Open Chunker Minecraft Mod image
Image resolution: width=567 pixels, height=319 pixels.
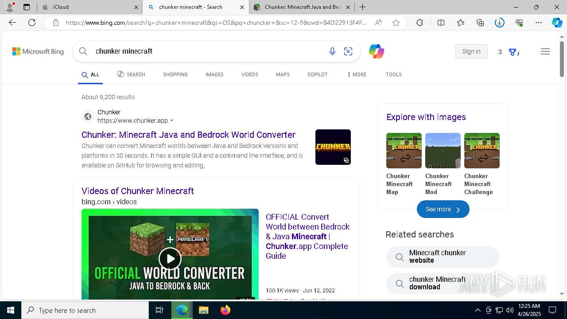pos(443,151)
